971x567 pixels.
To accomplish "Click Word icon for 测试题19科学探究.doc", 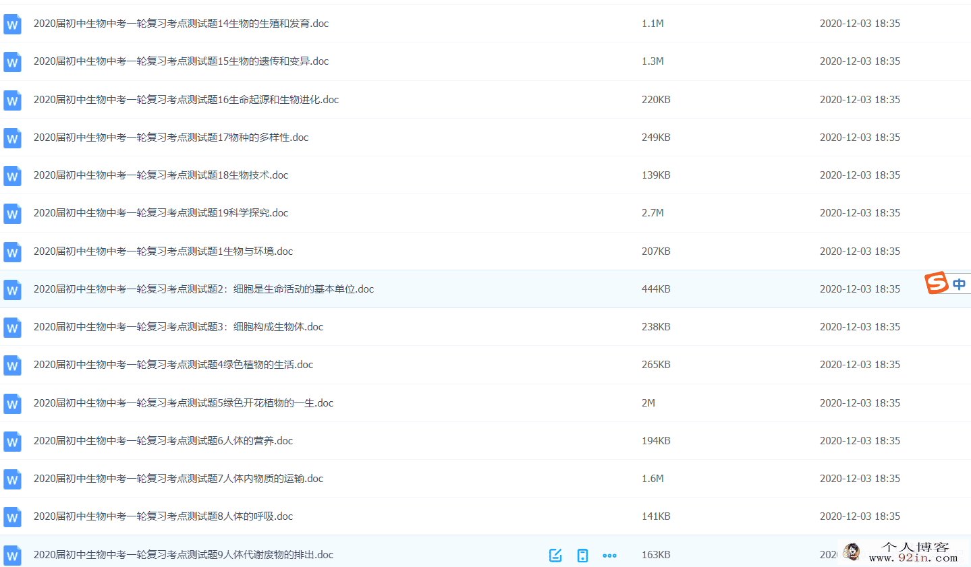I will click(x=12, y=214).
